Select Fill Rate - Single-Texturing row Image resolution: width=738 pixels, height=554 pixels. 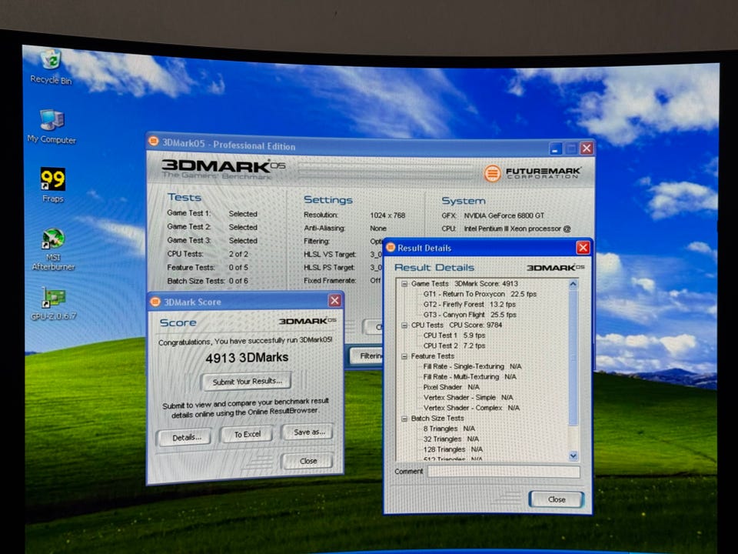[472, 366]
